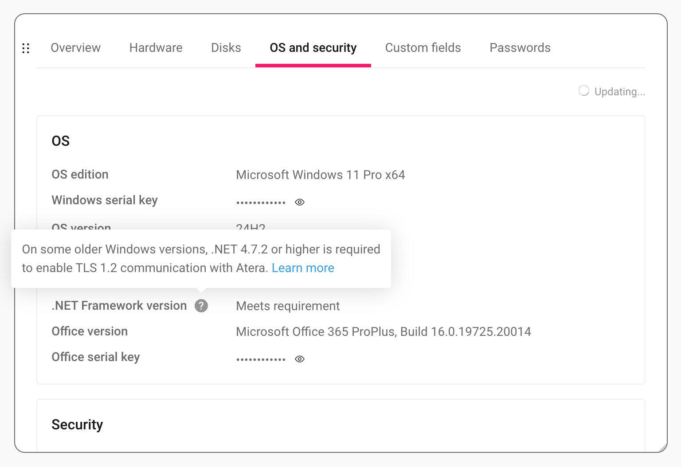Select the OS and security tab
Screen dimensions: 681x467
click(313, 48)
